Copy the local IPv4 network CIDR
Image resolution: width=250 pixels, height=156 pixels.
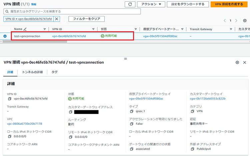point(9,136)
